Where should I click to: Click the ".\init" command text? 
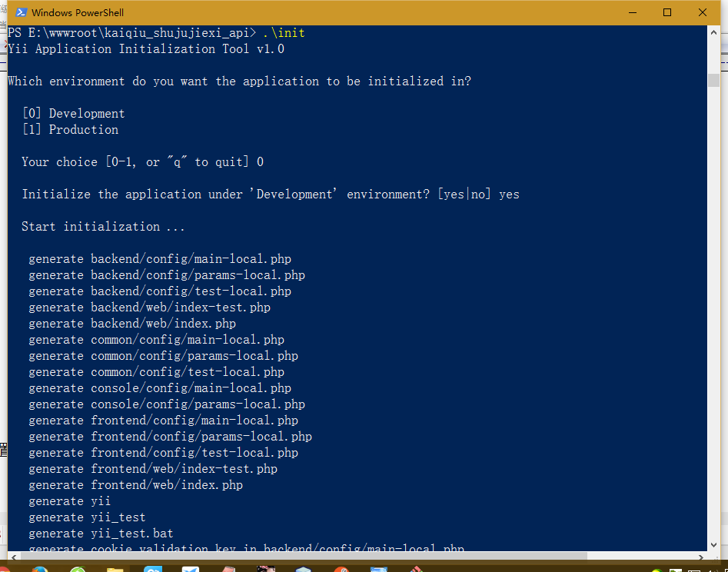(284, 33)
